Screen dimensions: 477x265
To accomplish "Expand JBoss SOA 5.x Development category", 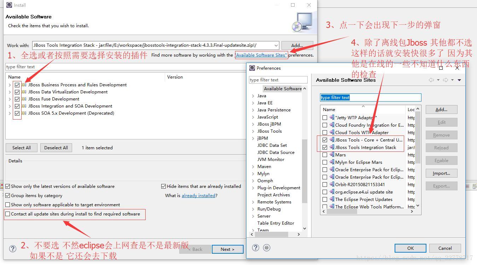I will [10, 113].
